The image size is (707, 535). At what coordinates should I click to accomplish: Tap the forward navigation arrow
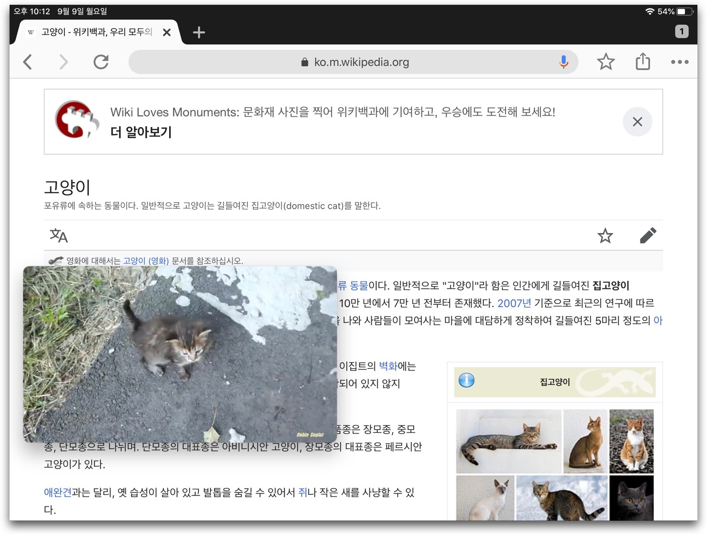coord(64,62)
